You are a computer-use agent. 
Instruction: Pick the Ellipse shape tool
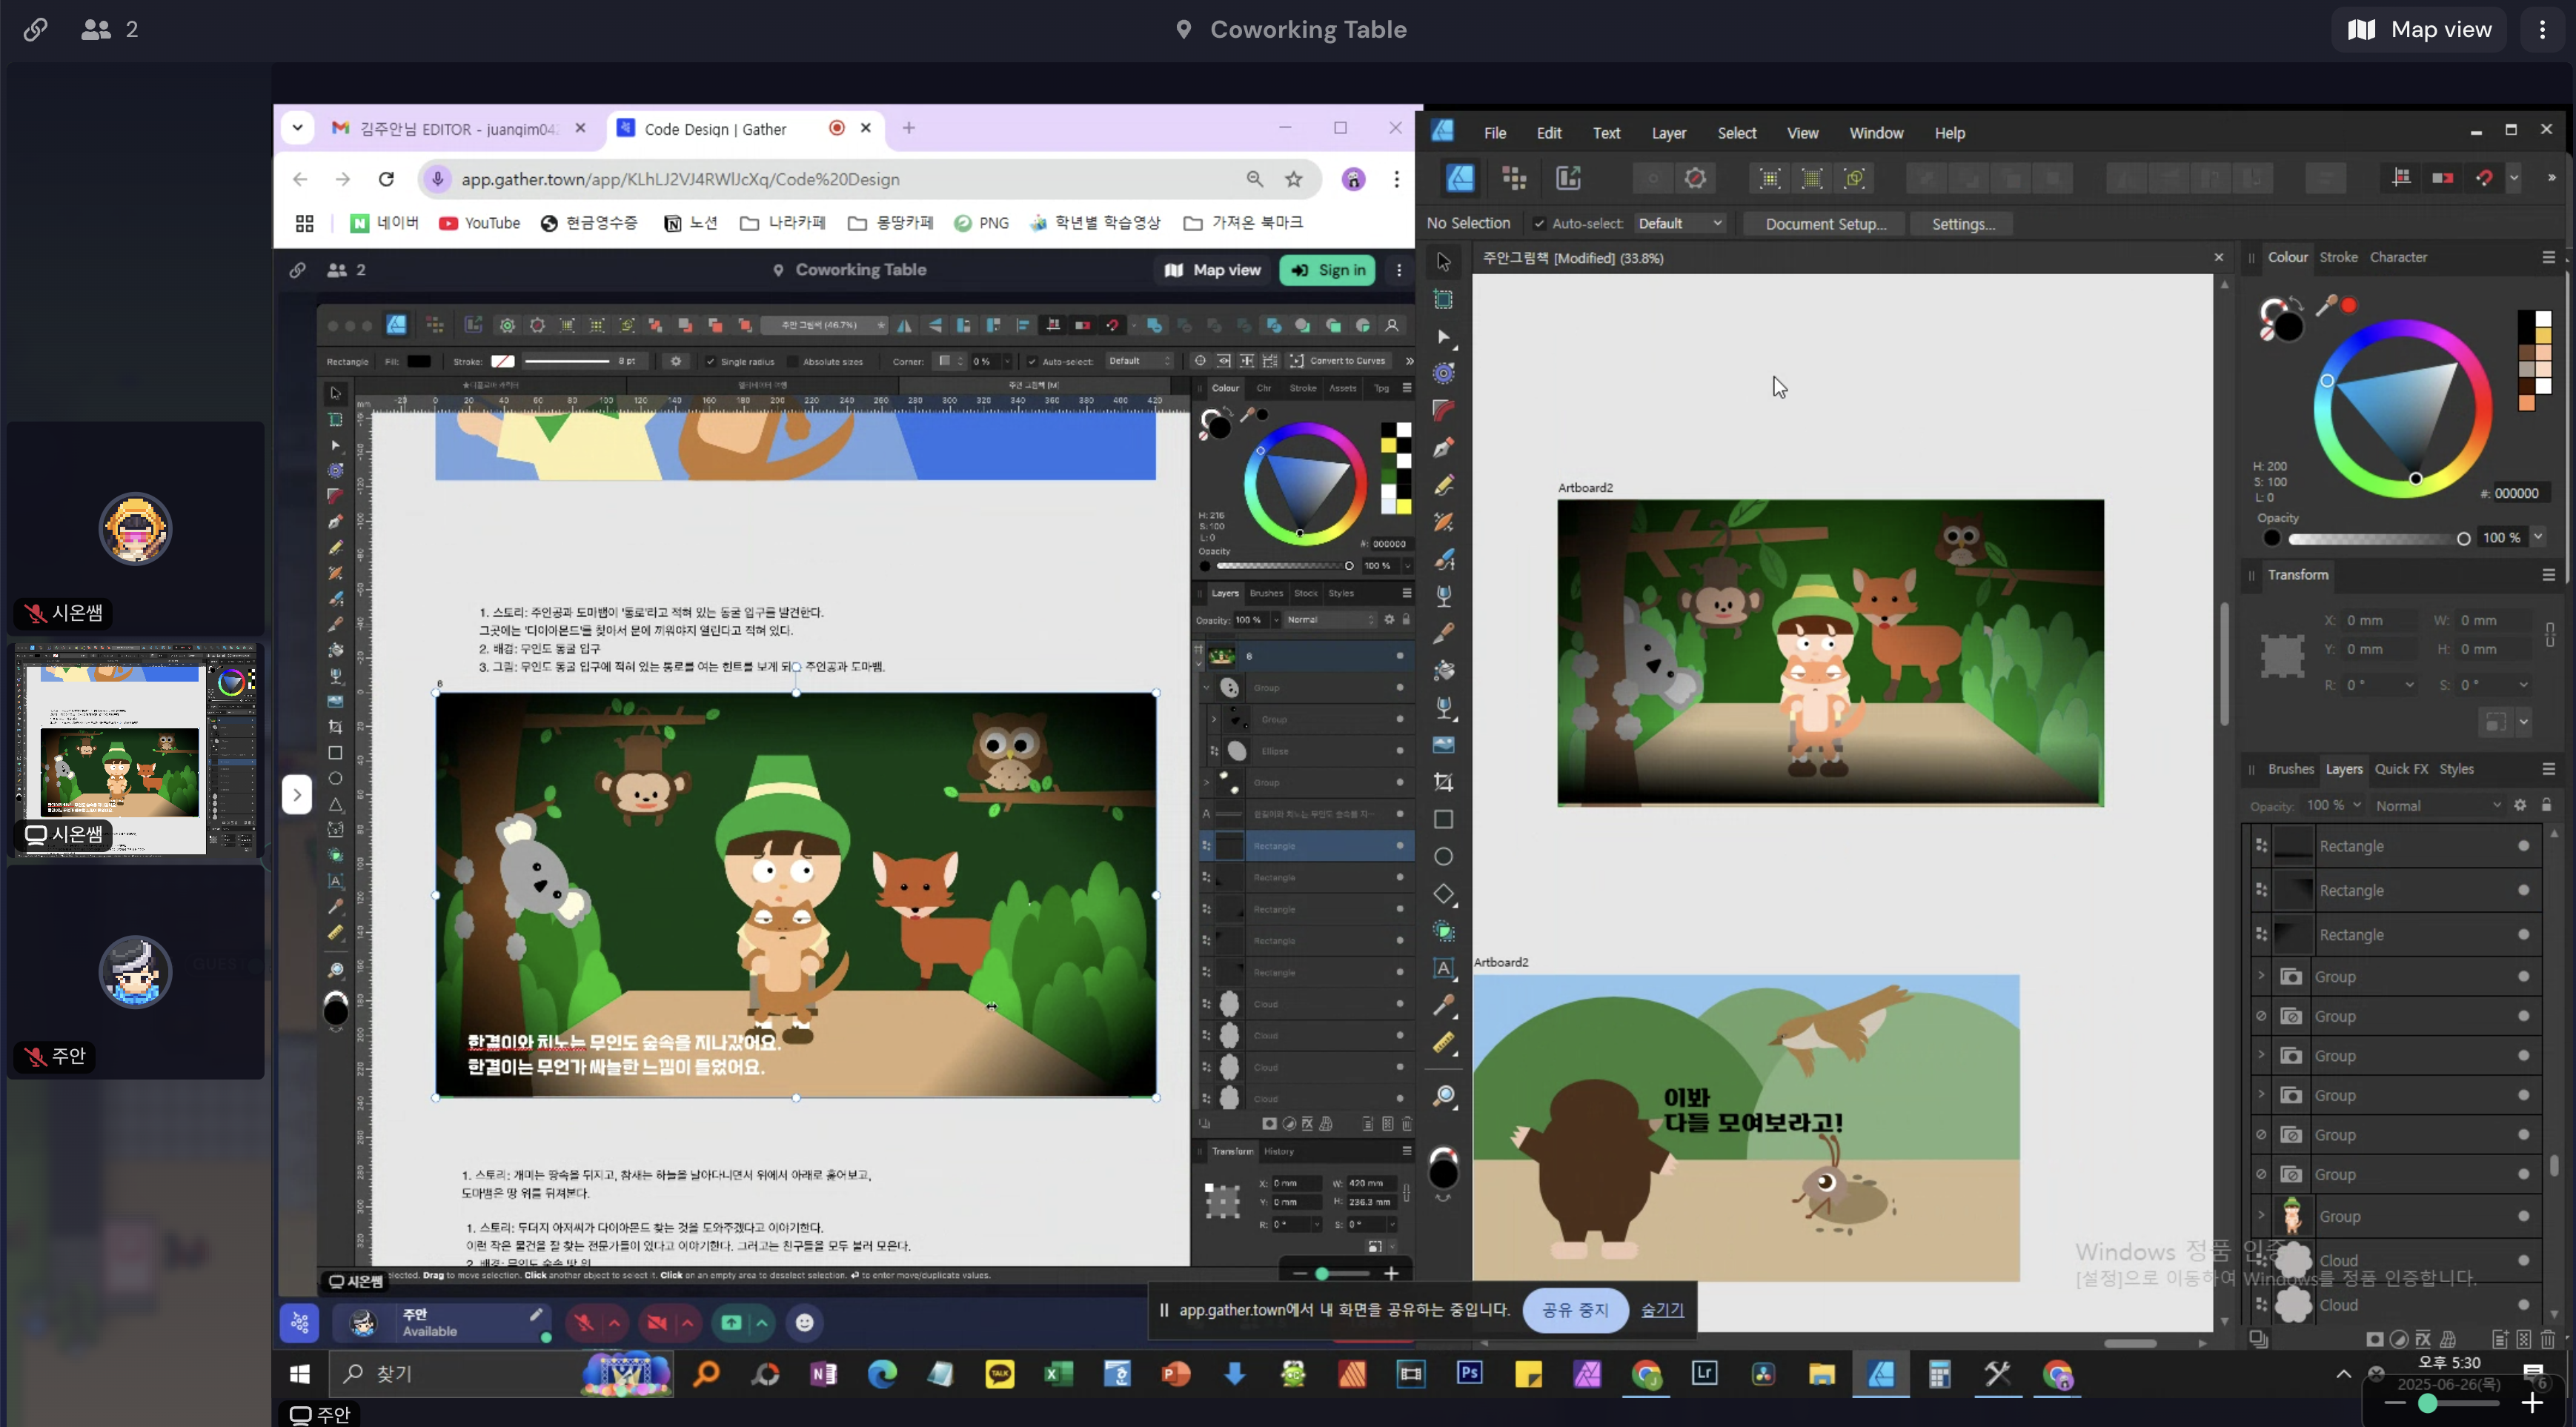pyautogui.click(x=1443, y=857)
